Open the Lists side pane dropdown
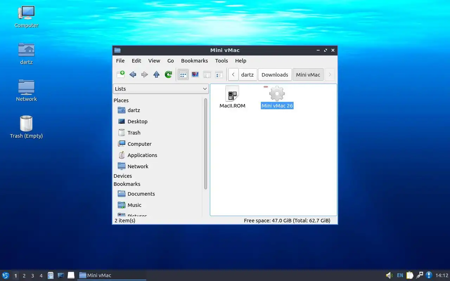Image resolution: width=450 pixels, height=281 pixels. [161, 89]
